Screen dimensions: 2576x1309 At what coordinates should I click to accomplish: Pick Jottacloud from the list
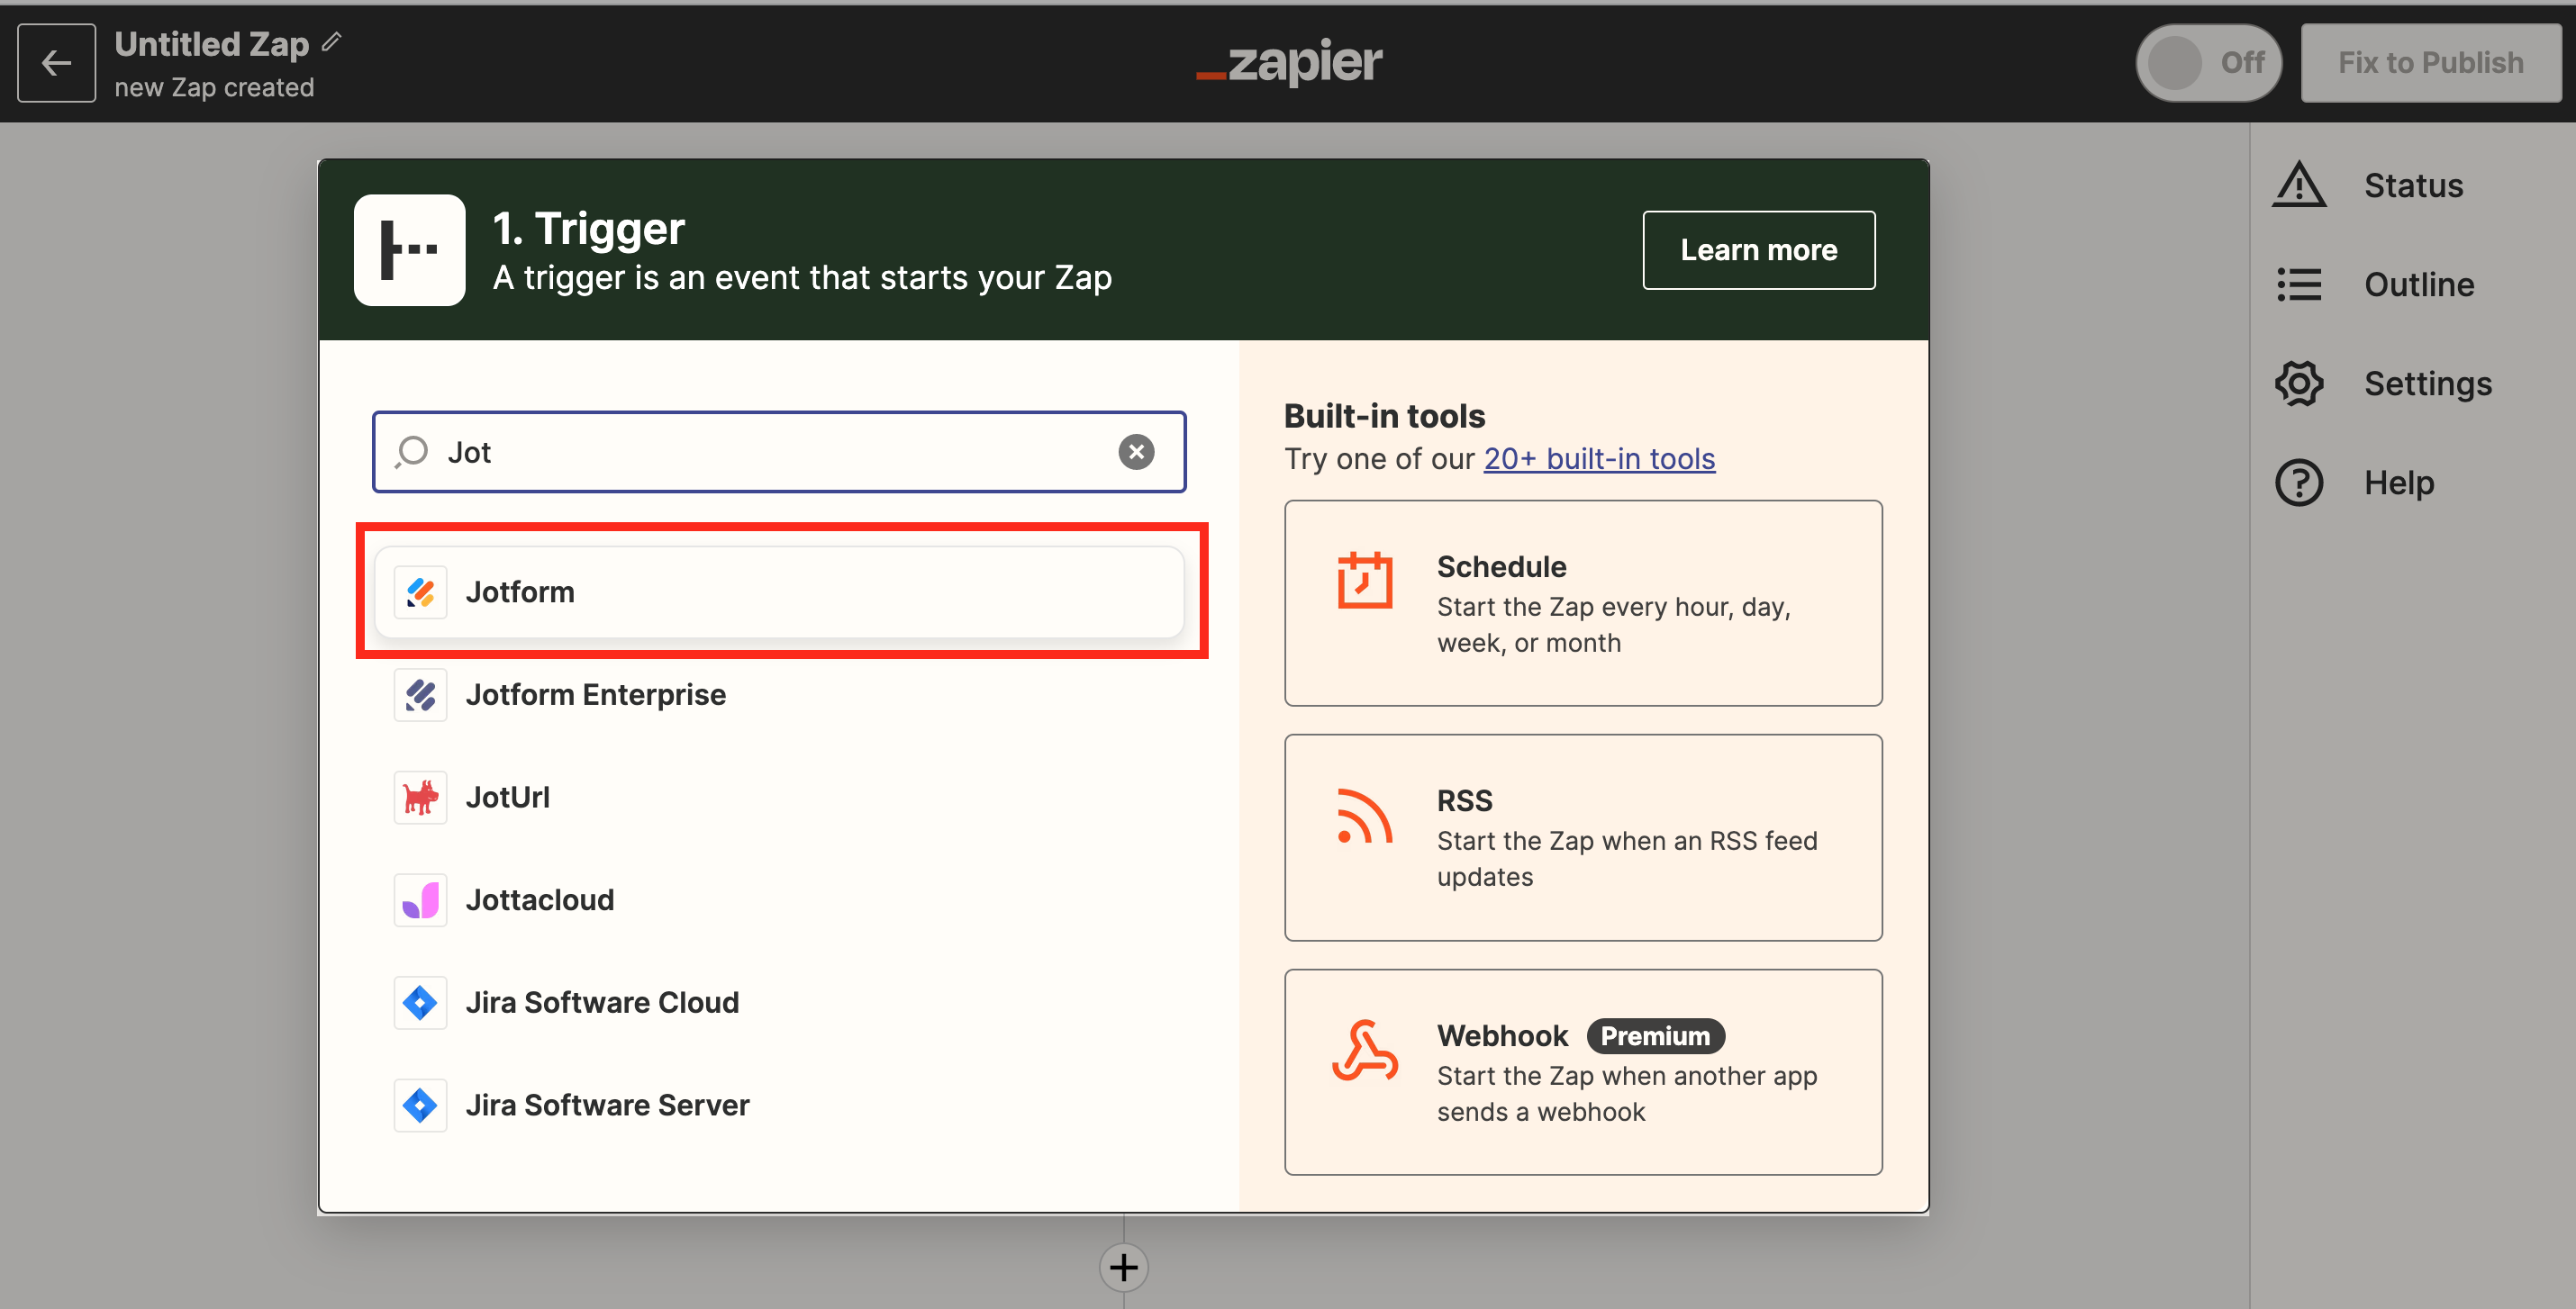(779, 900)
